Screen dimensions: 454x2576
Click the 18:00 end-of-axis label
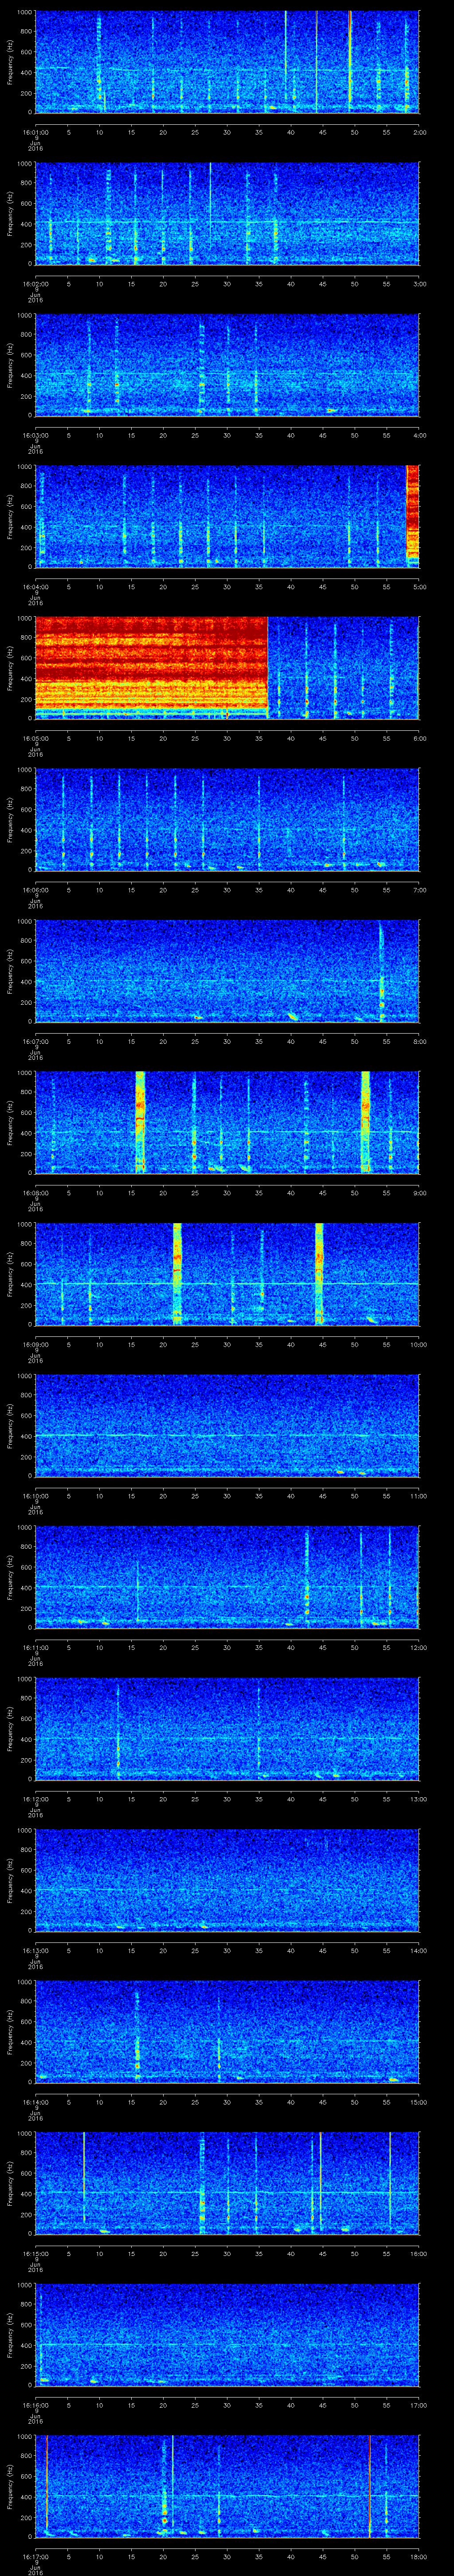[418, 2557]
